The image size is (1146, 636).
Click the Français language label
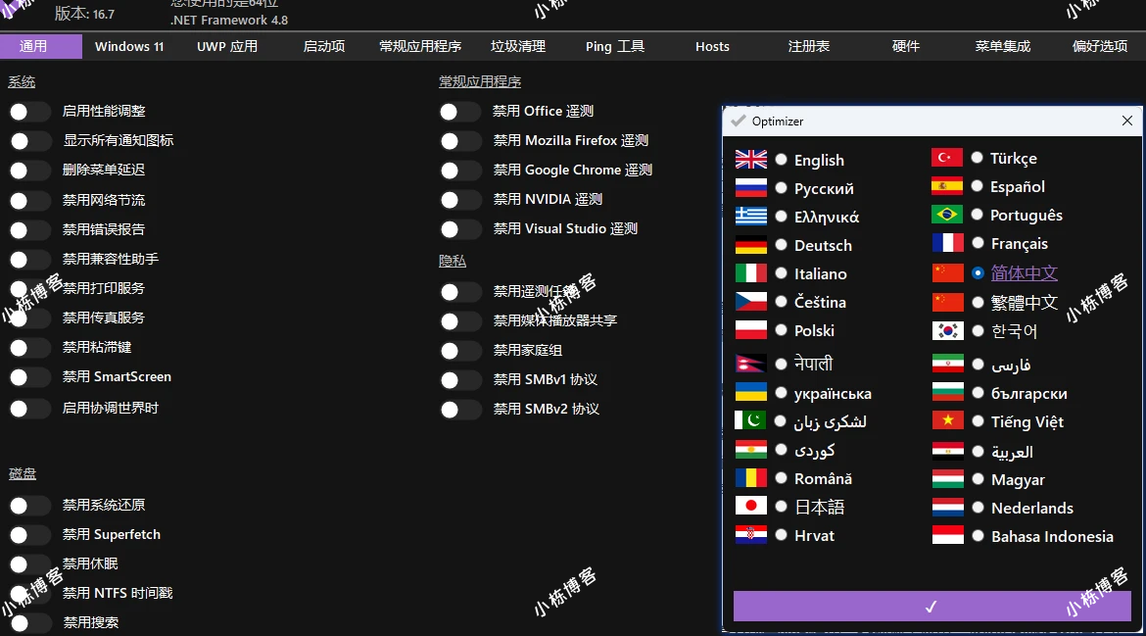click(1019, 243)
